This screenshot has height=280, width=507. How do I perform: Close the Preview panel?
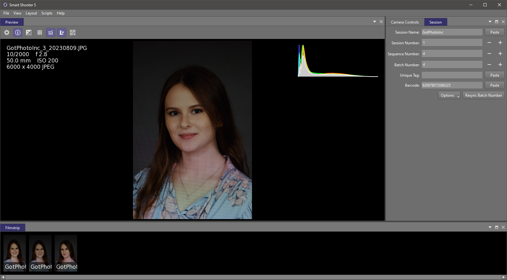point(381,22)
